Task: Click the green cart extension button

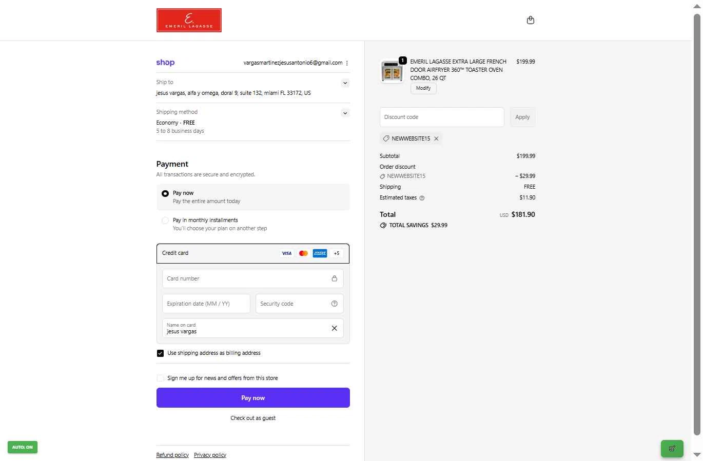Action: point(672,449)
